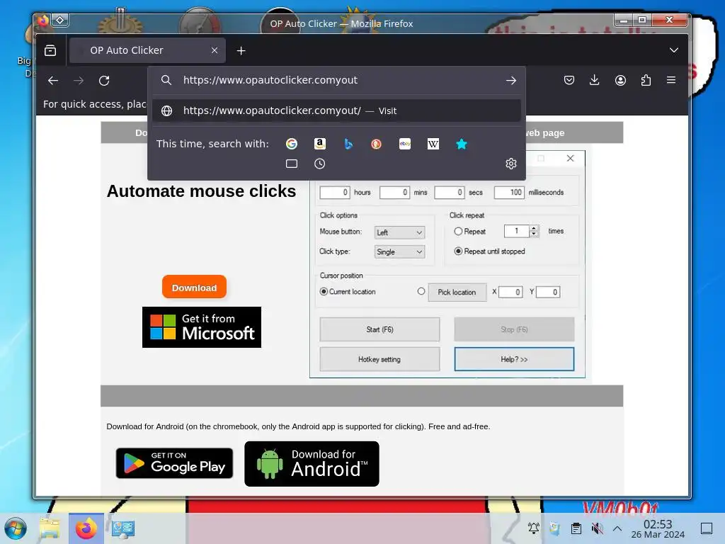The image size is (725, 544).
Task: Search this time with eBay
Action: tap(405, 144)
